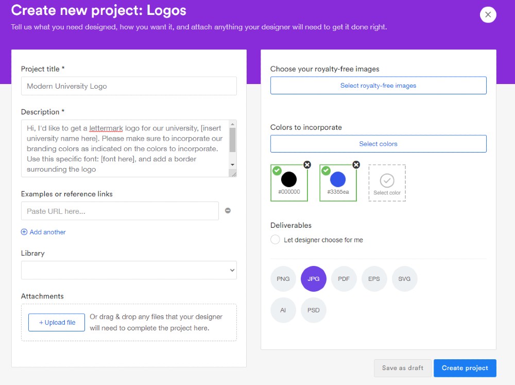Close the Create new project dialog
Screen dimensions: 515x385
tap(488, 15)
